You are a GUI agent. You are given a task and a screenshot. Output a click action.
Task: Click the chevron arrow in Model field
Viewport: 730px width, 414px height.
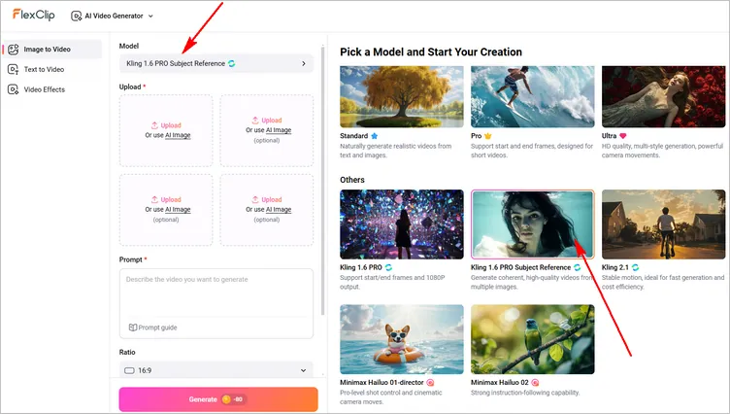tap(304, 63)
